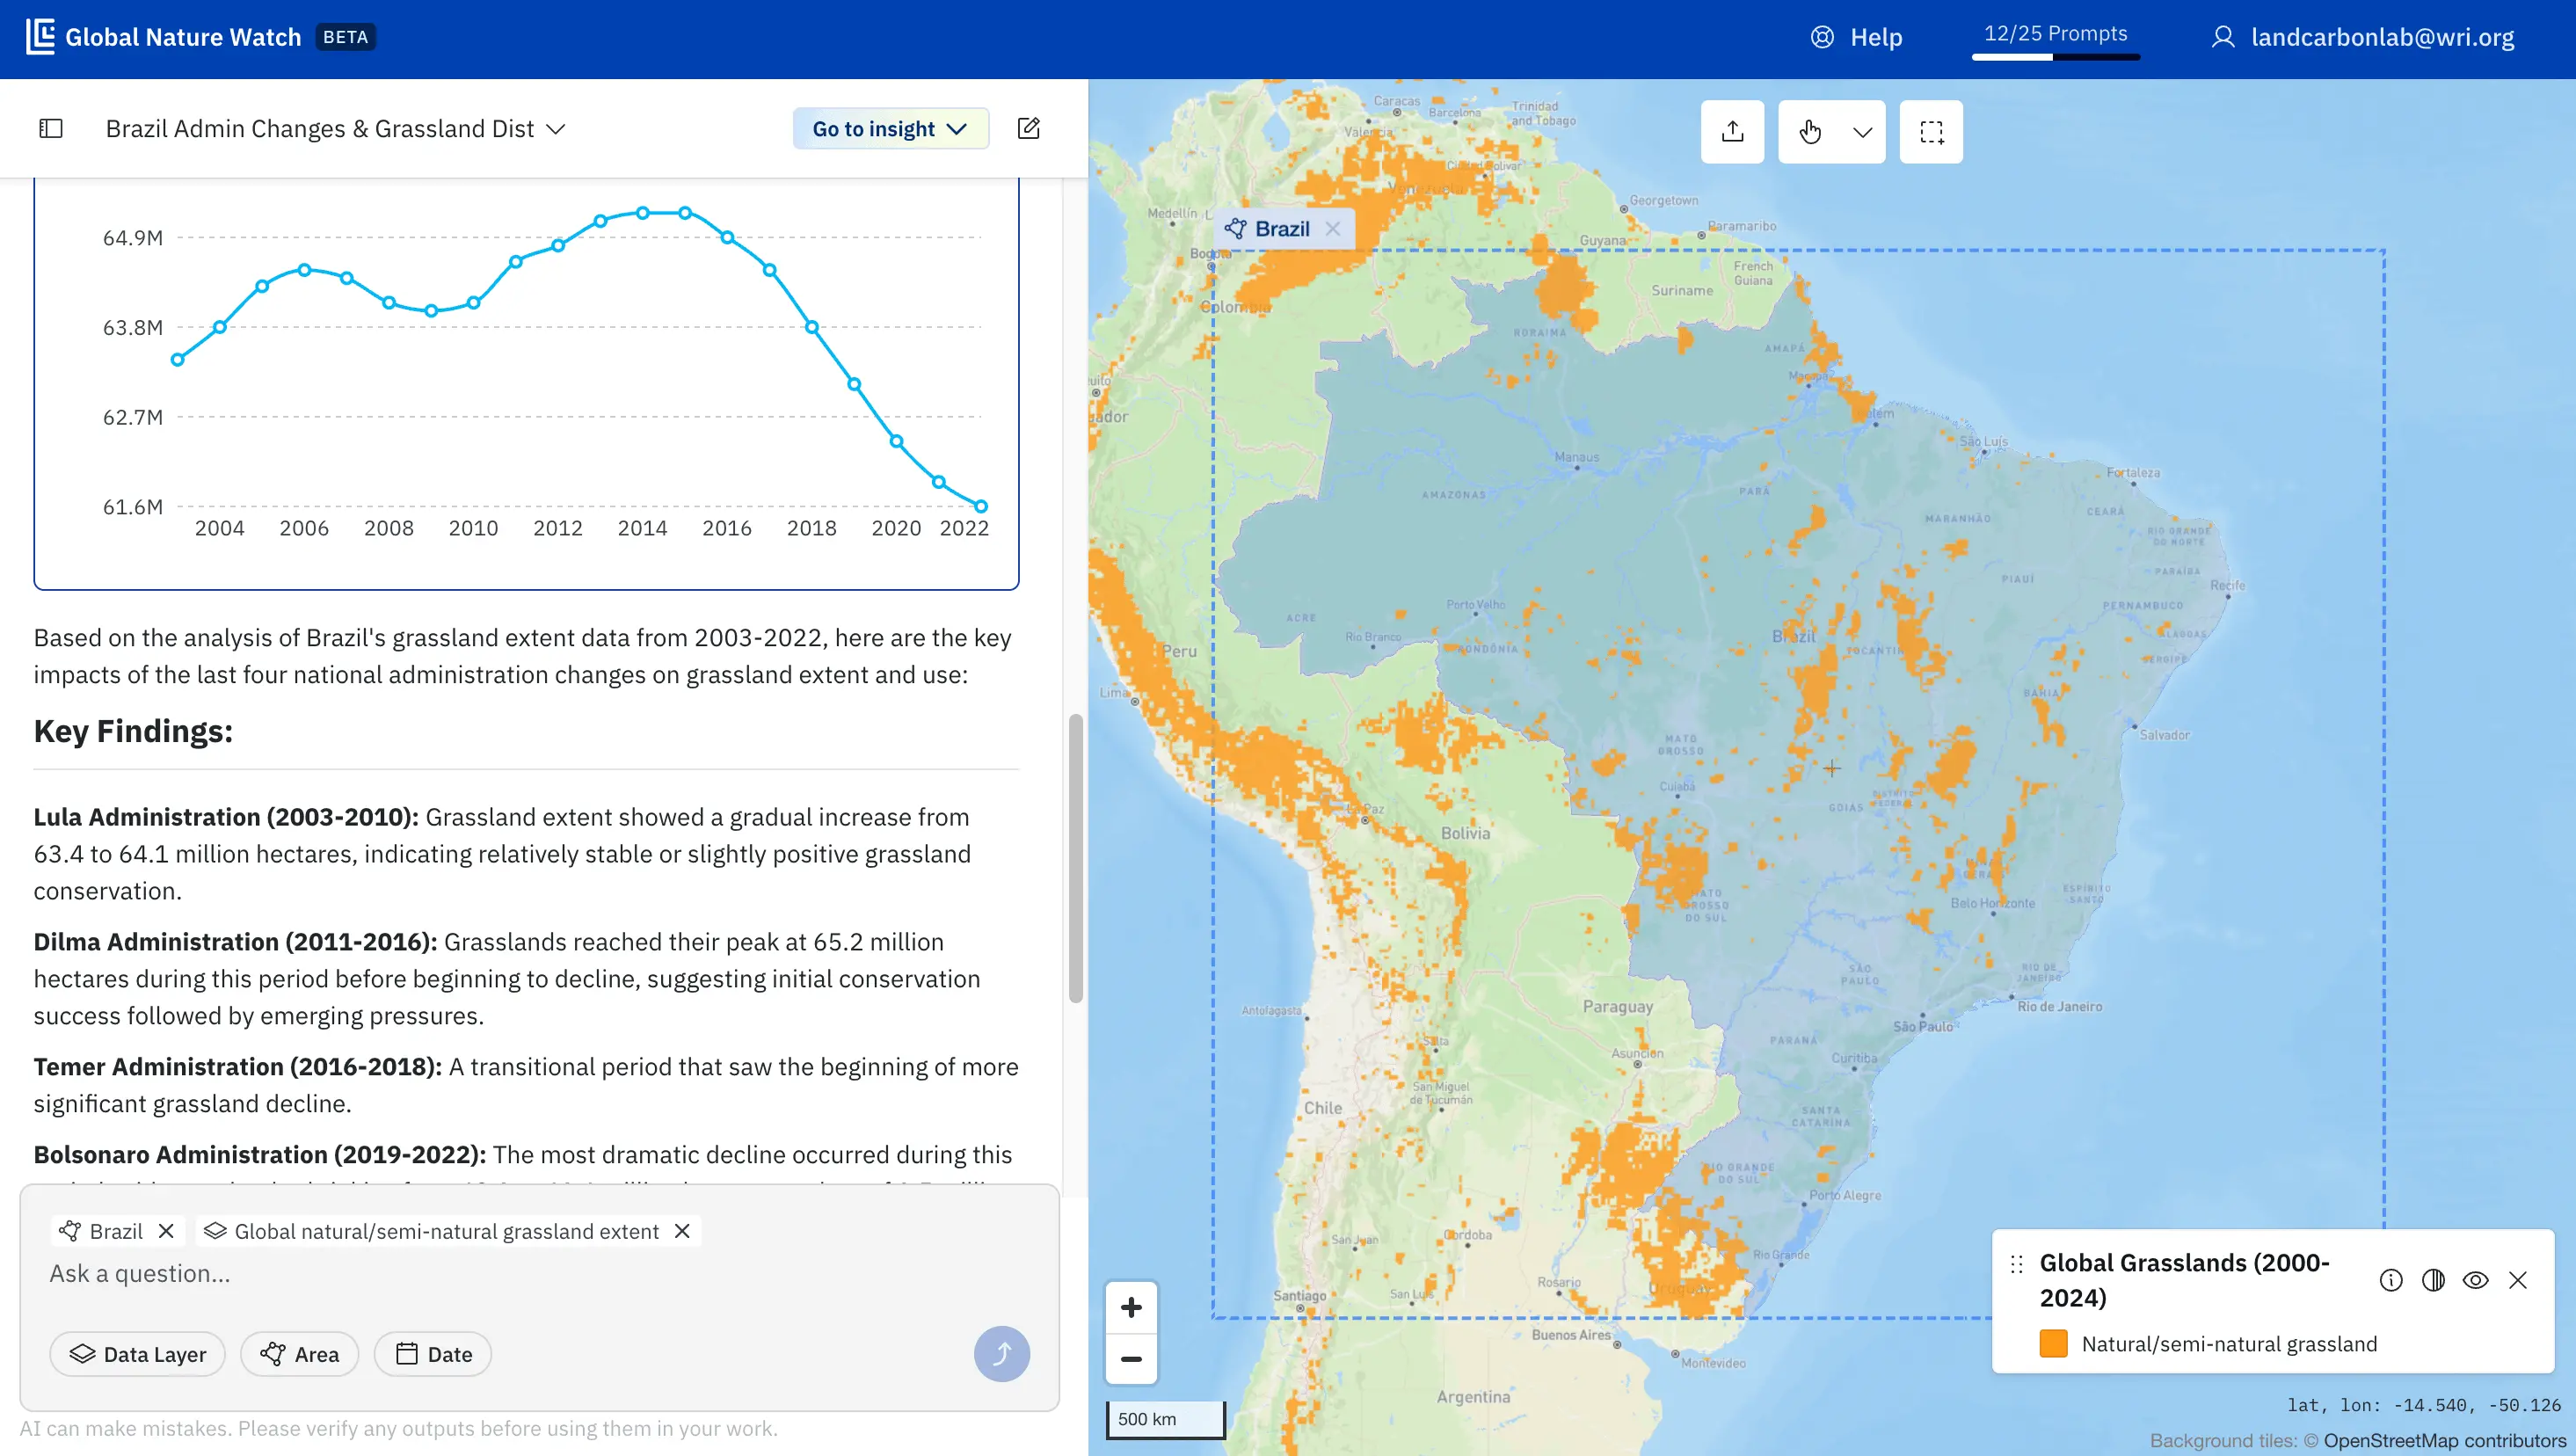Click the new conversation edit icon
Image resolution: width=2576 pixels, height=1456 pixels.
tap(1029, 129)
